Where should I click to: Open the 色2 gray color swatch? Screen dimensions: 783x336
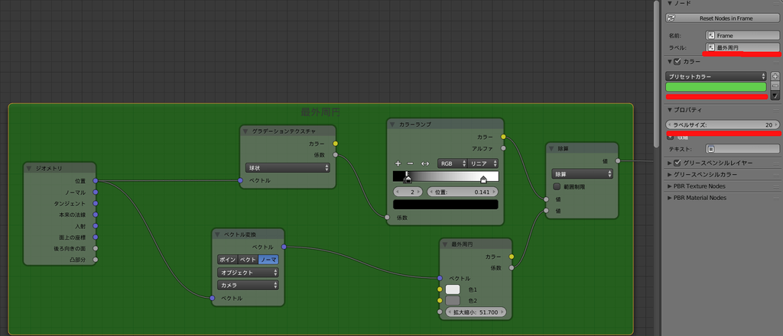coord(453,301)
